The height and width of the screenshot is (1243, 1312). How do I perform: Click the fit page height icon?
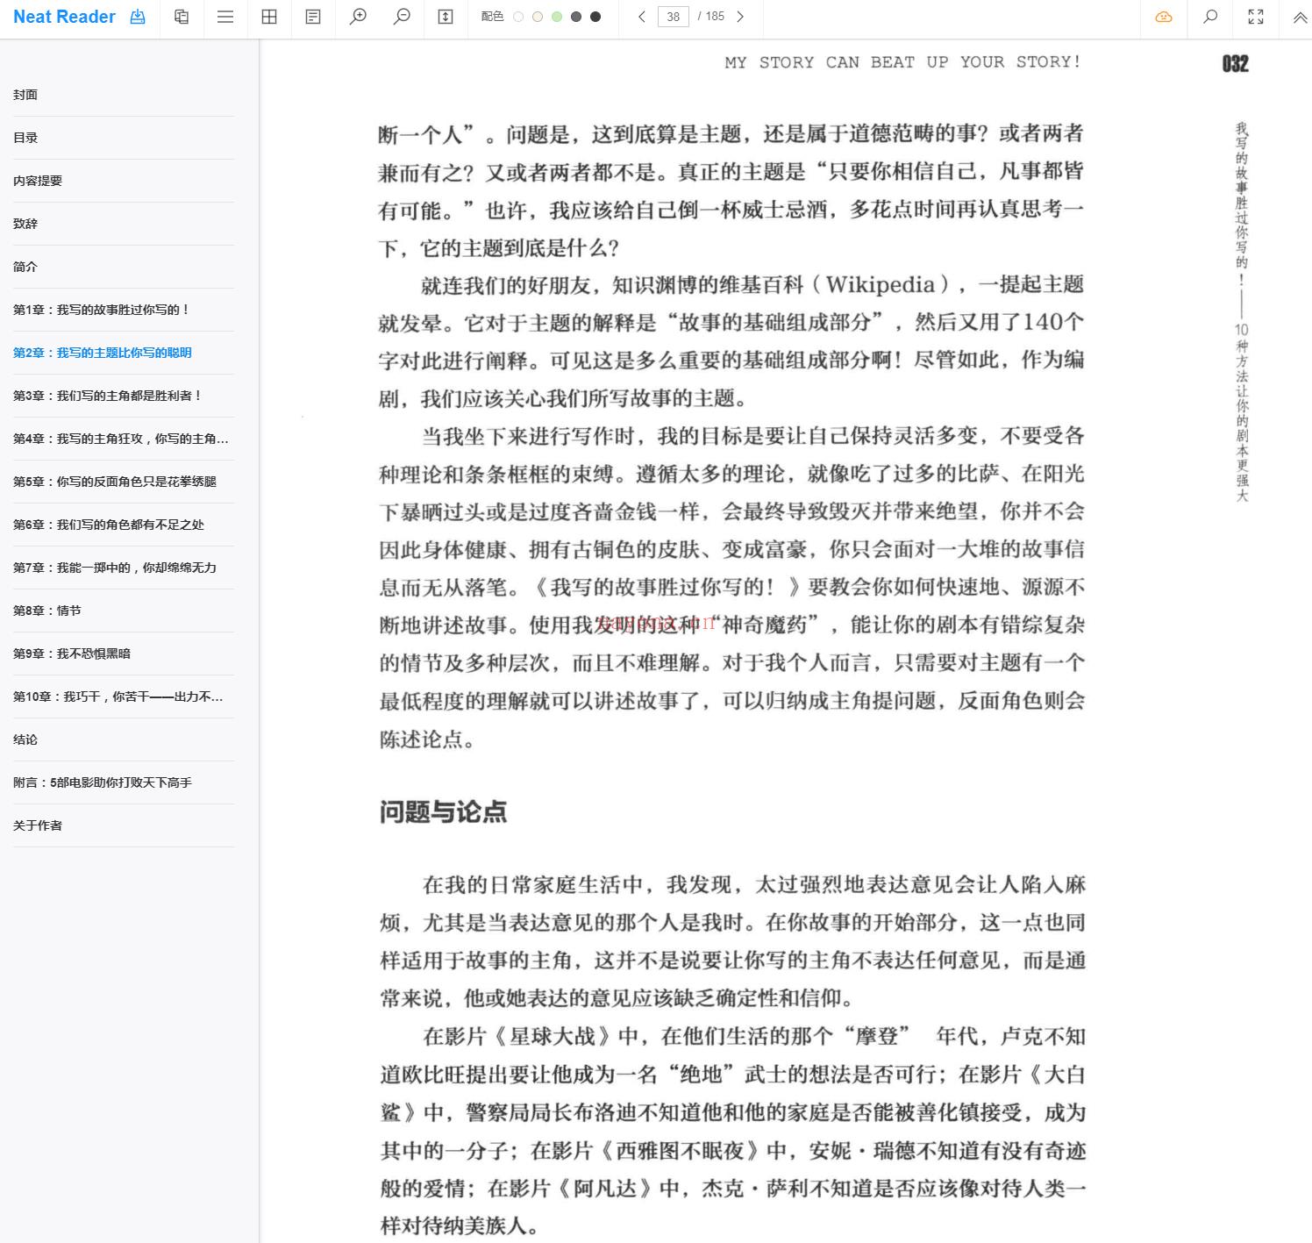click(446, 17)
